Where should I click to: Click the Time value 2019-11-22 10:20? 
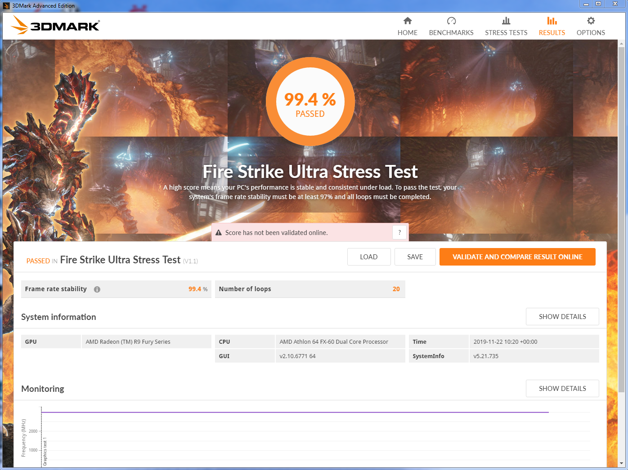tap(505, 342)
